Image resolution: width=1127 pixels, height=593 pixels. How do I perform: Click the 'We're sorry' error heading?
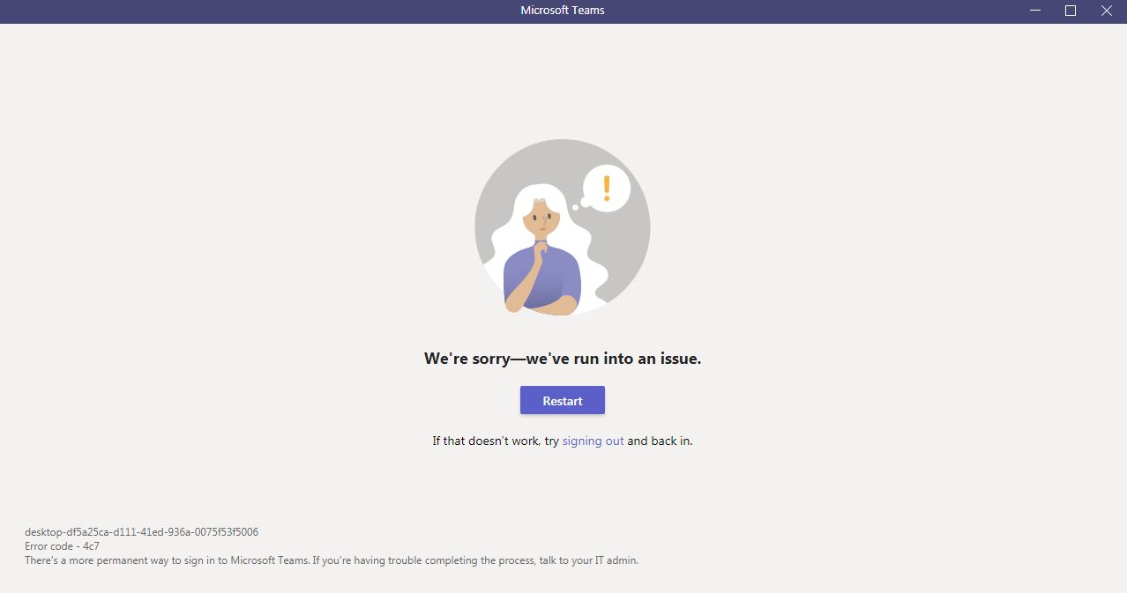563,359
